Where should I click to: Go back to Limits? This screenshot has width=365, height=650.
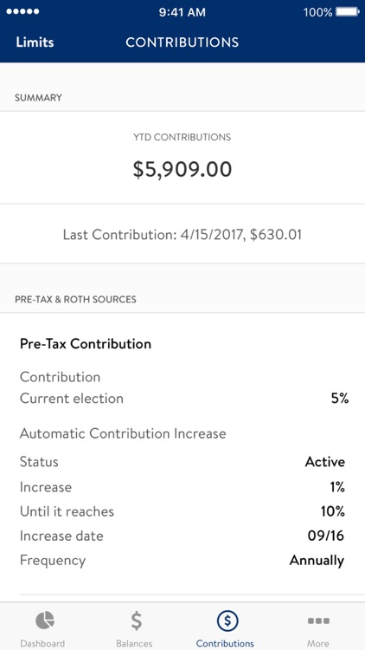[35, 42]
